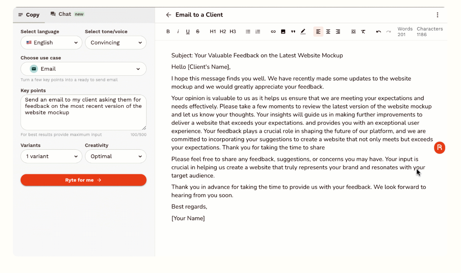This screenshot has height=273, width=461.
Task: Toggle bold formatting in the editor toolbar
Action: tap(168, 32)
